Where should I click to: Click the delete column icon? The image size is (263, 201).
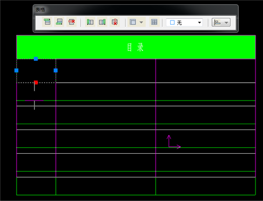pos(114,22)
